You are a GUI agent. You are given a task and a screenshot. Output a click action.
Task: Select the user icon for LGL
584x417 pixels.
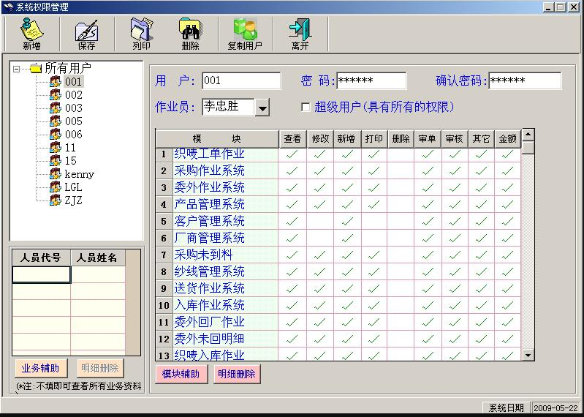[55, 187]
